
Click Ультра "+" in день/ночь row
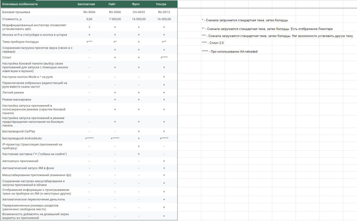pyautogui.click(x=164, y=199)
